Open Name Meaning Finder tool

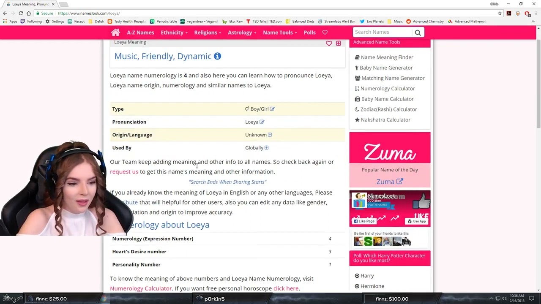(x=384, y=57)
